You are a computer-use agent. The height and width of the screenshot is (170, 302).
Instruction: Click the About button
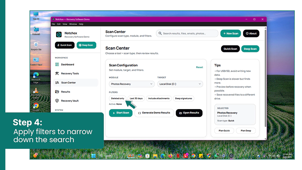(251, 33)
